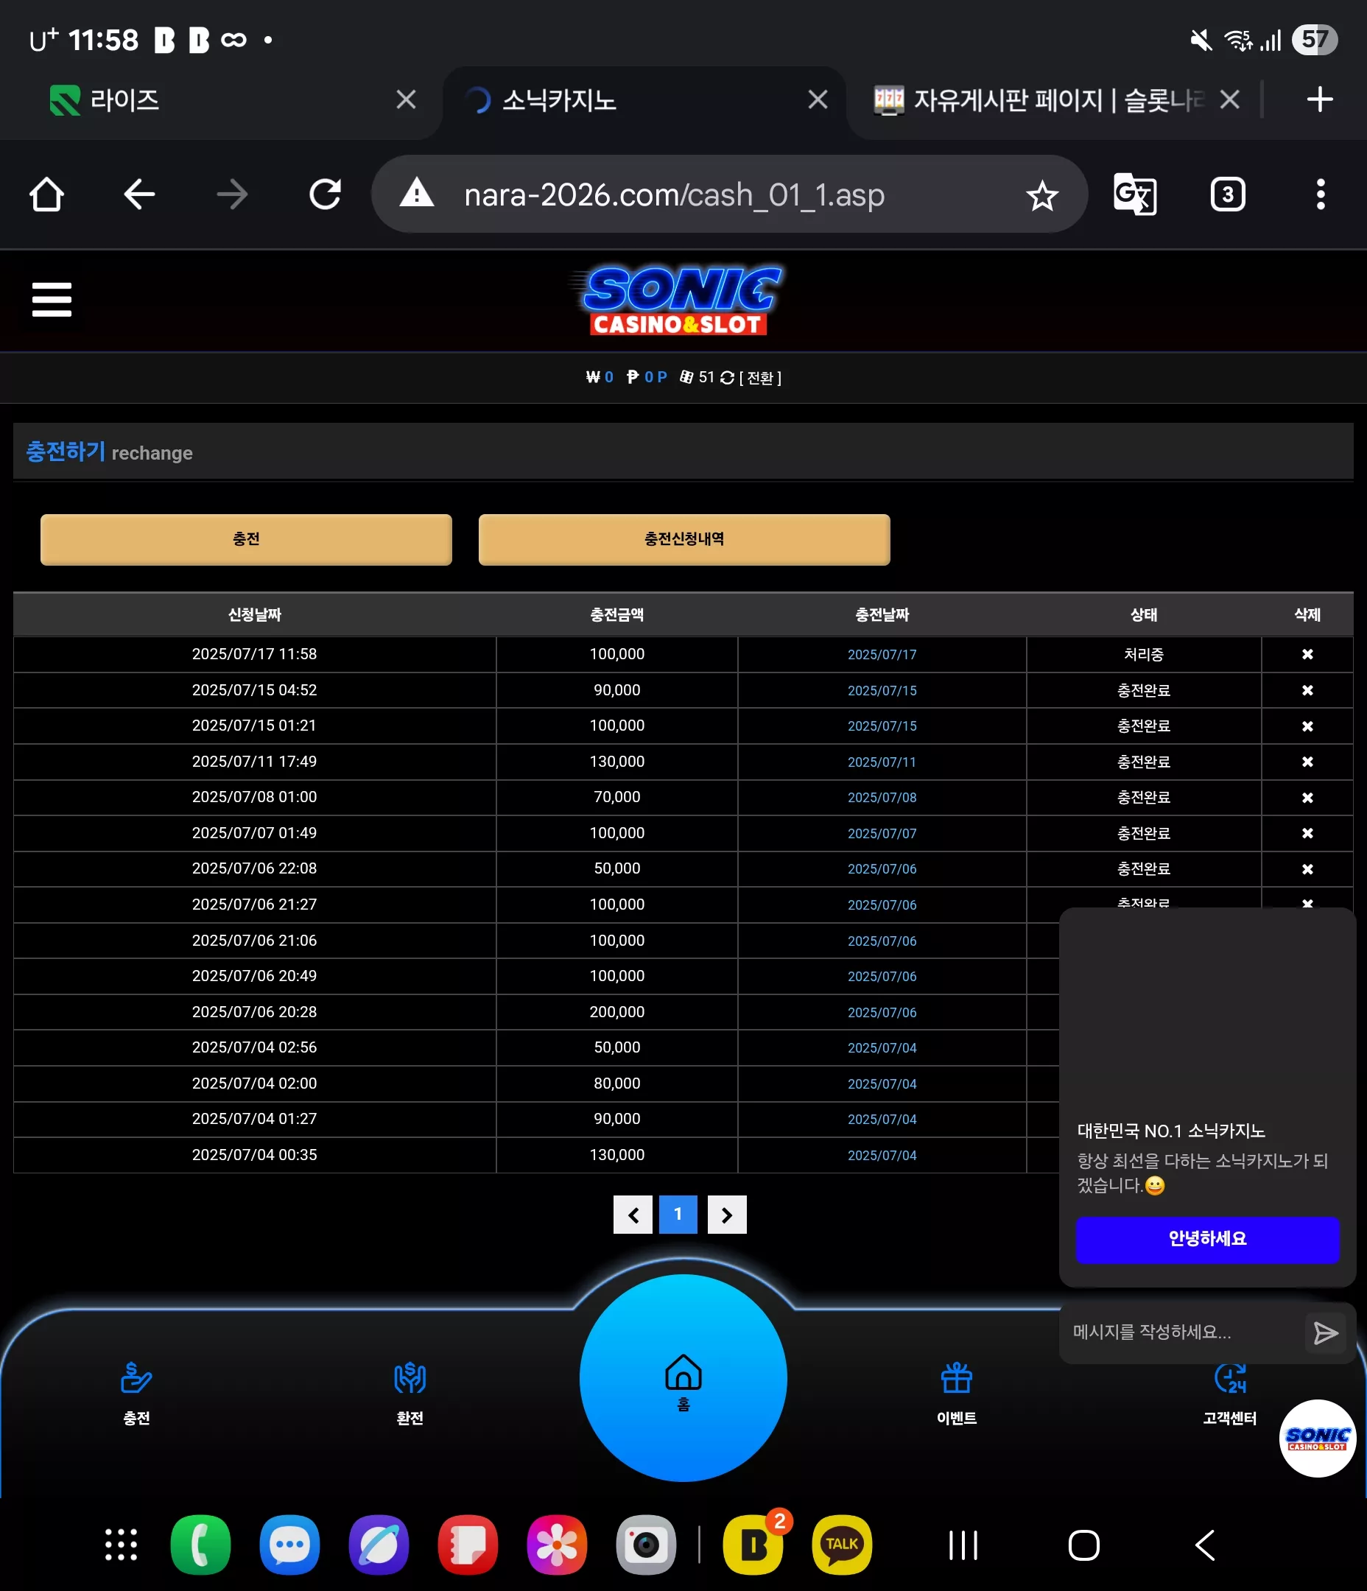Go to the next page arrow
The height and width of the screenshot is (1591, 1367).
click(x=726, y=1215)
